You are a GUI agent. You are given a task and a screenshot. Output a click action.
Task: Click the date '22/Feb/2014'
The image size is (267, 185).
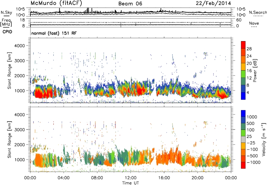click(x=213, y=3)
